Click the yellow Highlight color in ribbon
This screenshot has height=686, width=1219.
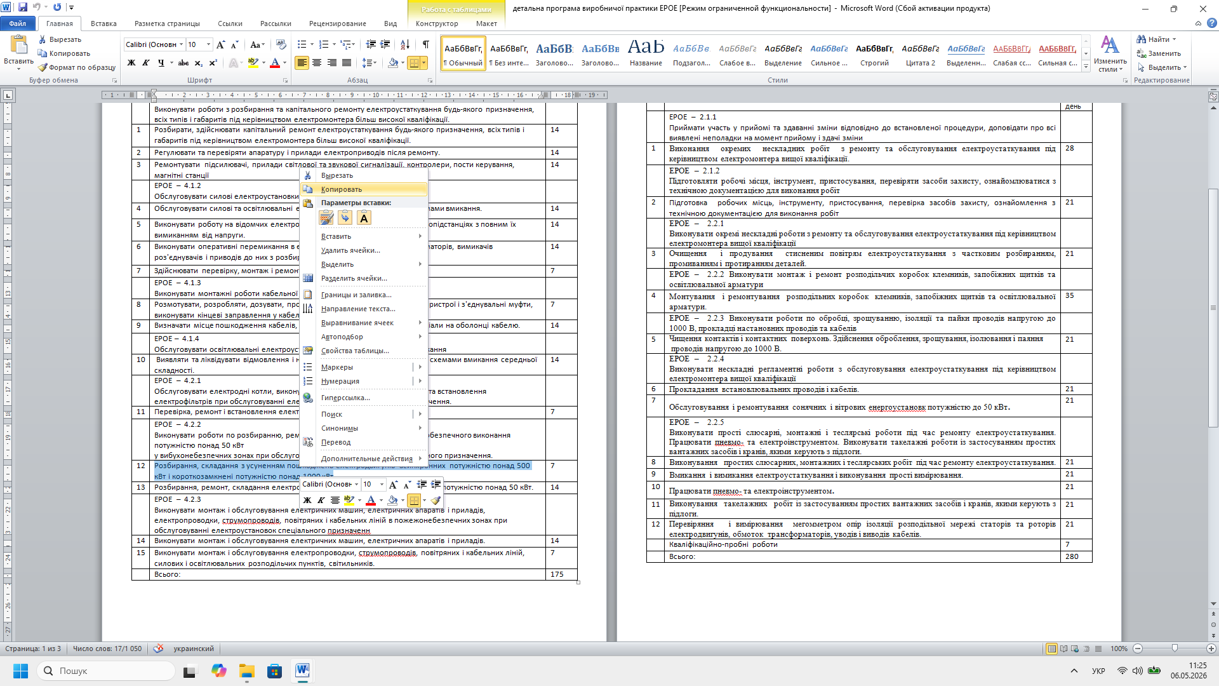click(253, 63)
